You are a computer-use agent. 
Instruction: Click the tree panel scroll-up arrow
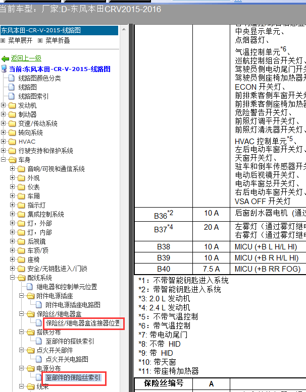pos(124,30)
